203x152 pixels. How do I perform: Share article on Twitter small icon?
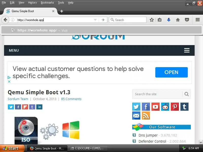(x=11, y=107)
